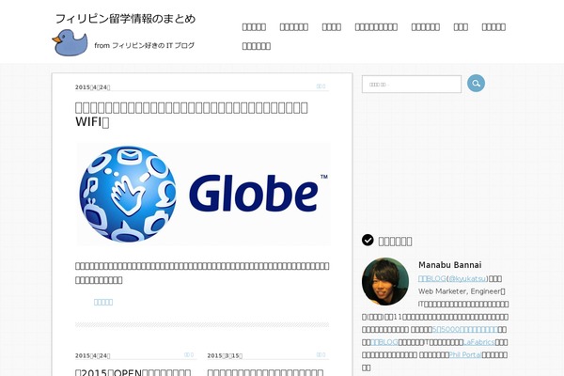Open the BLOG link preceding LaFabrics line

[x=384, y=342]
